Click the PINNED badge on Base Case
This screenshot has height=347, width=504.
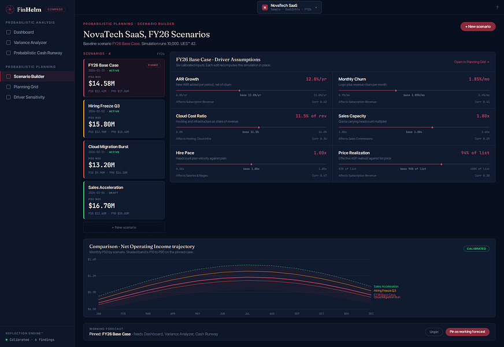pyautogui.click(x=153, y=65)
